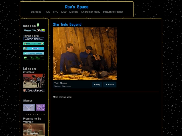Click the Disabled Pride badge

coord(32,30)
